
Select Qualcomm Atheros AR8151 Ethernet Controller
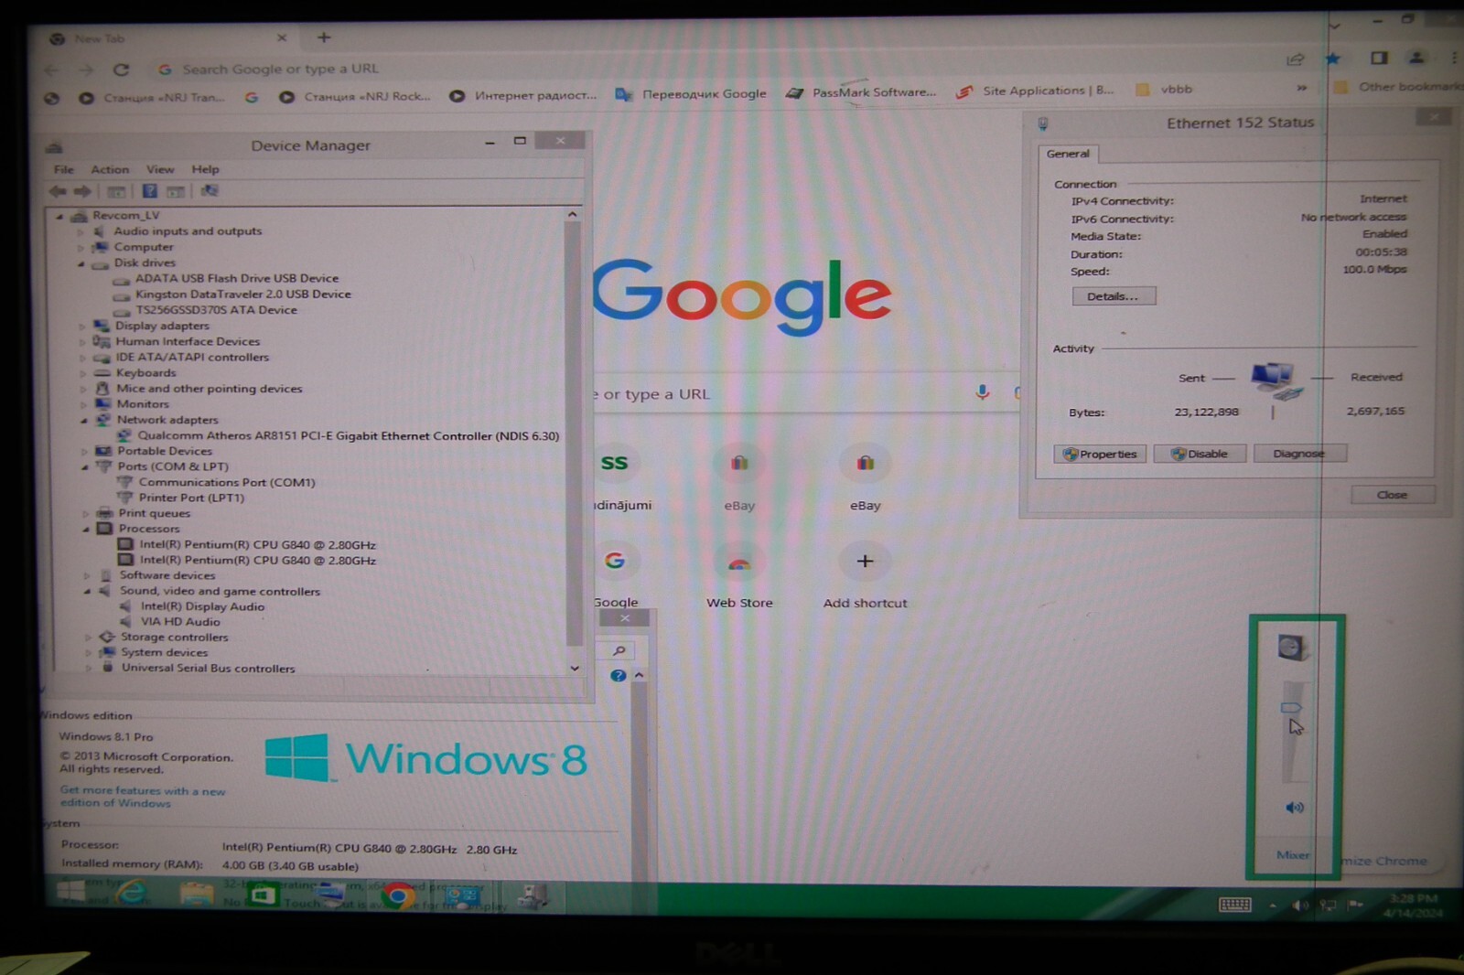348,436
